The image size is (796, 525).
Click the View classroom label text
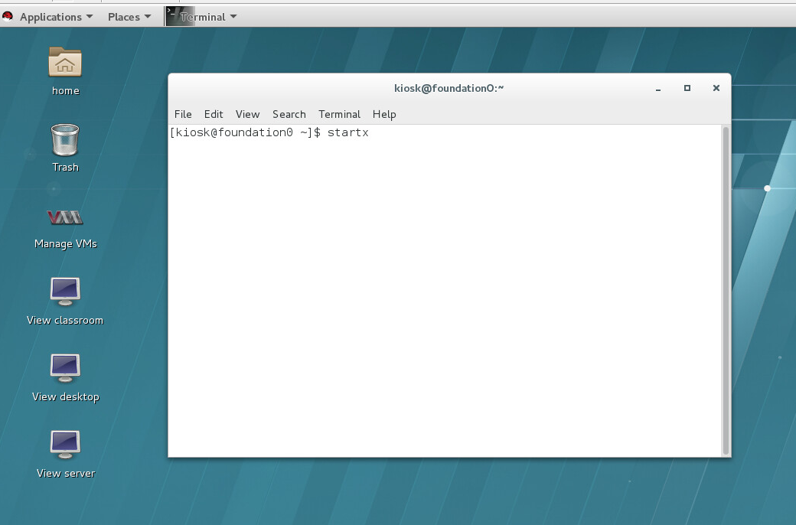pos(65,321)
